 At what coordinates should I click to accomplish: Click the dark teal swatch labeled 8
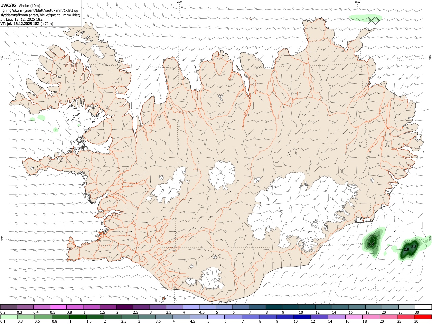273,307
